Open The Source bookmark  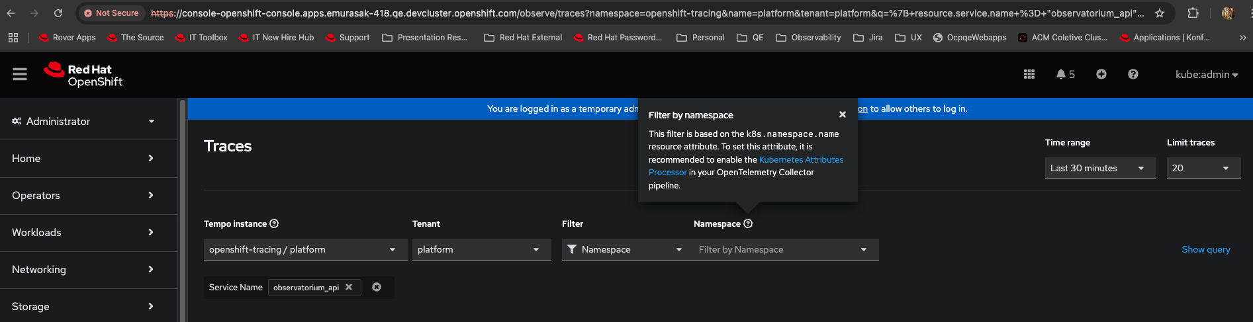135,38
